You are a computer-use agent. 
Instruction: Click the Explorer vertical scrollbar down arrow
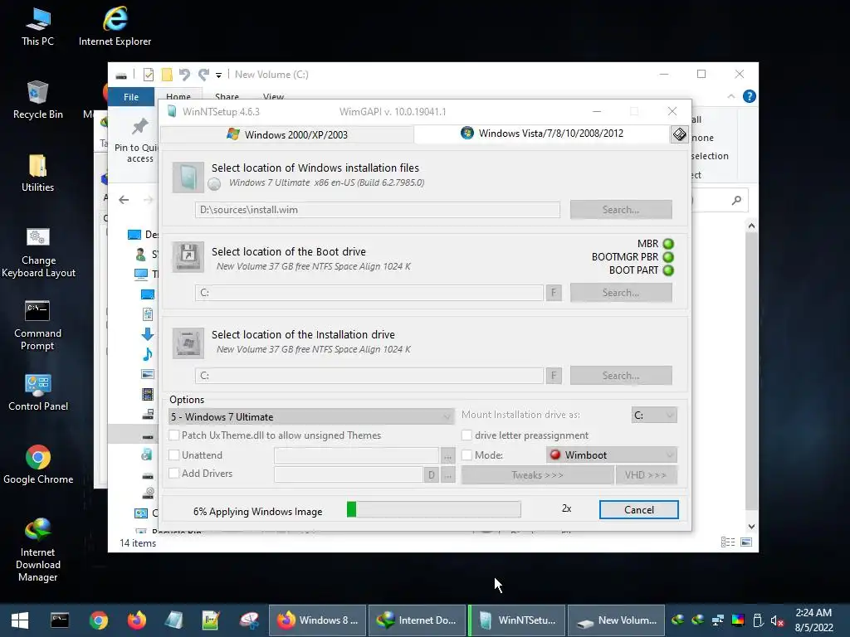[751, 526]
